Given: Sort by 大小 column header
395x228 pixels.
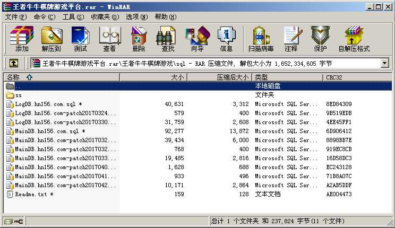Looking at the screenshot, I should click(x=153, y=77).
